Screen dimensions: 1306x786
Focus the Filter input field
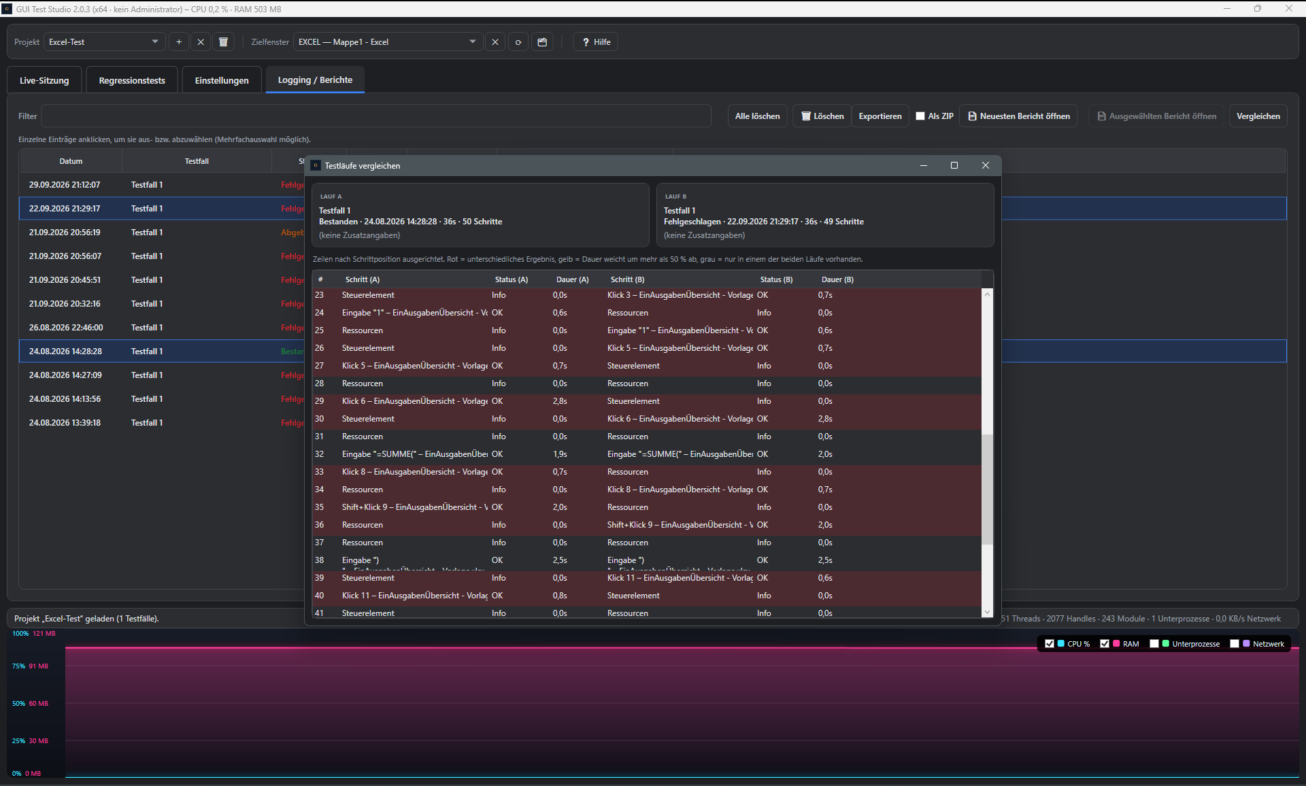pos(376,116)
